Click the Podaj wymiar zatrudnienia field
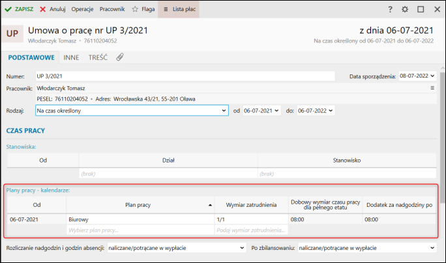 [x=252, y=230]
